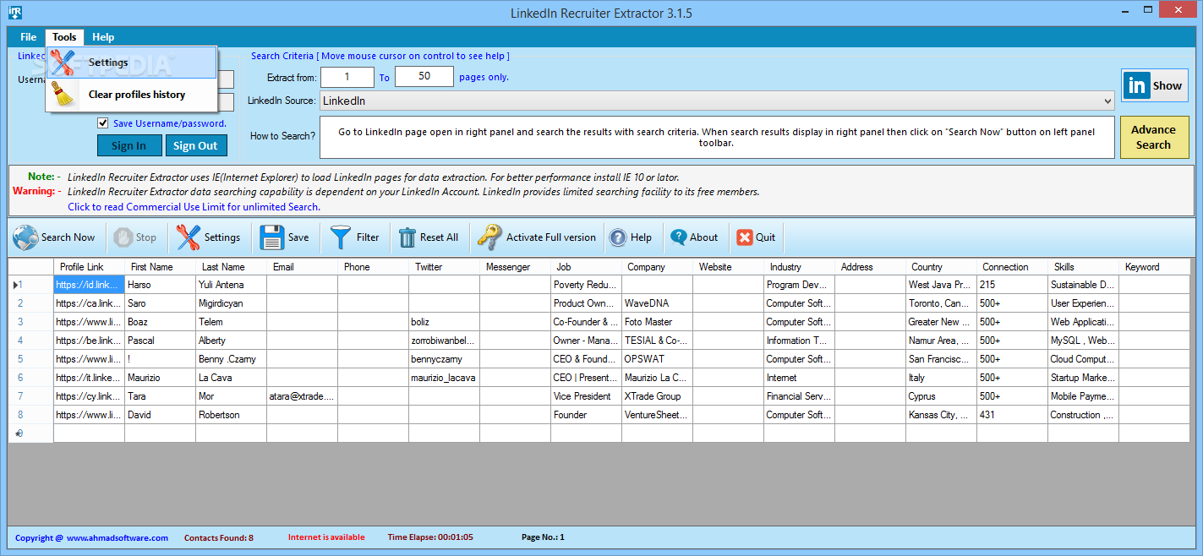The image size is (1203, 556).
Task: Click the Extract from start page field
Action: pos(347,77)
